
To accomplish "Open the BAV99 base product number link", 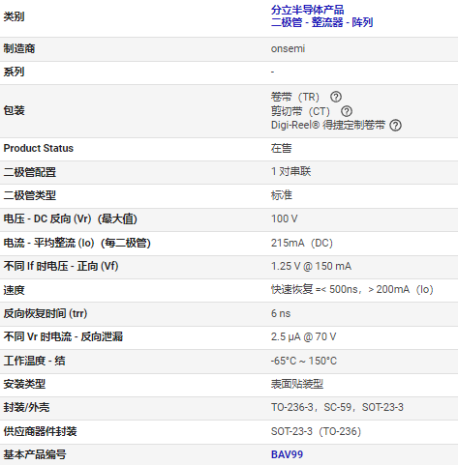I will [x=287, y=454].
